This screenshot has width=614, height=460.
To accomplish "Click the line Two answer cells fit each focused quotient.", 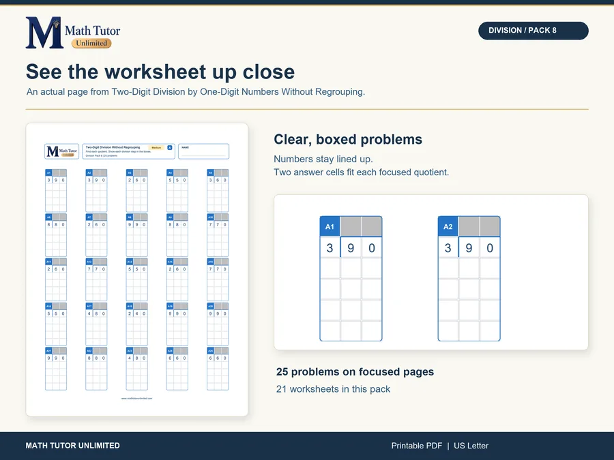I will pyautogui.click(x=361, y=172).
